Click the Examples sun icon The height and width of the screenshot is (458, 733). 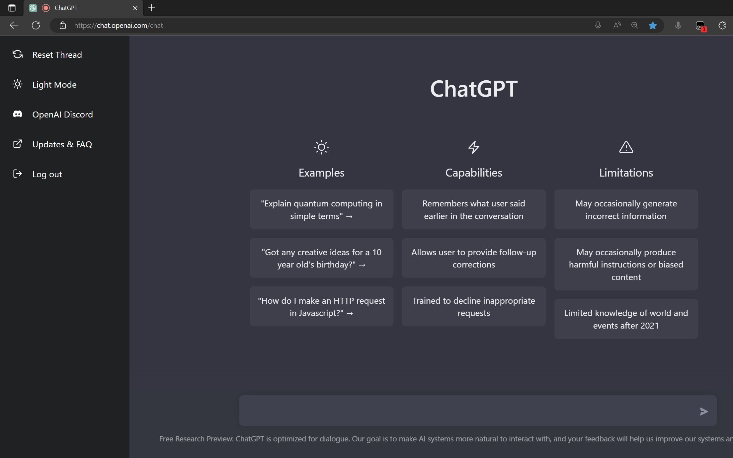click(321, 147)
